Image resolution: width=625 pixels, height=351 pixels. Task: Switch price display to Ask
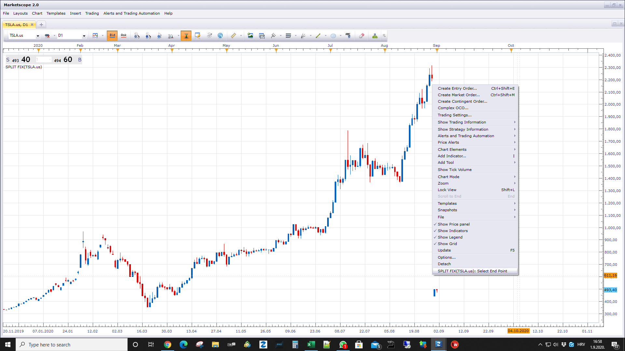pyautogui.click(x=124, y=35)
